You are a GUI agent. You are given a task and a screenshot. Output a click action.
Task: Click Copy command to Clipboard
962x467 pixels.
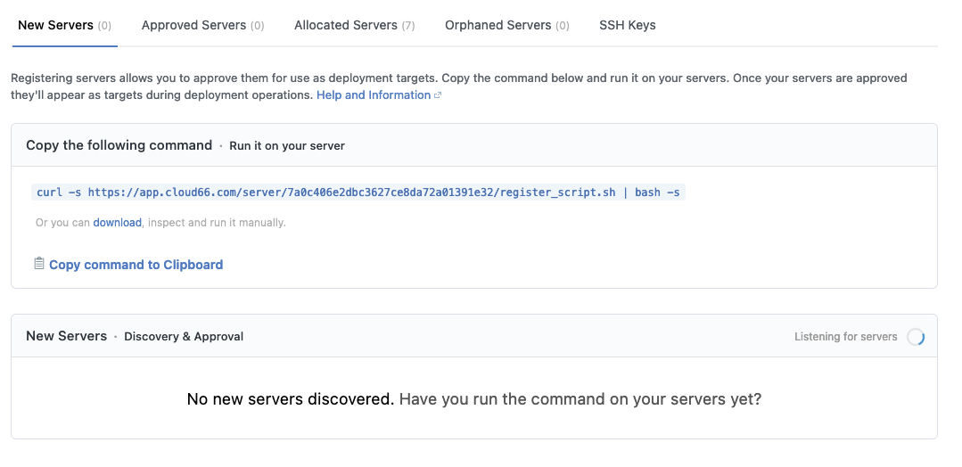(x=136, y=265)
